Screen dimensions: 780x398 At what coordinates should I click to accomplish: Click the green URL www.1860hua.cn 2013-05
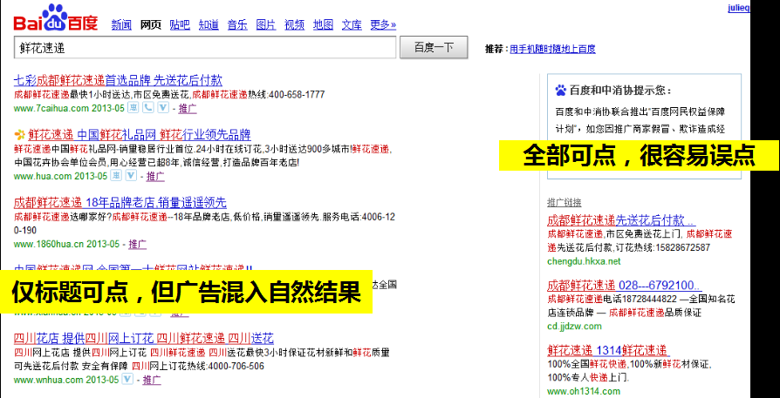pos(66,244)
